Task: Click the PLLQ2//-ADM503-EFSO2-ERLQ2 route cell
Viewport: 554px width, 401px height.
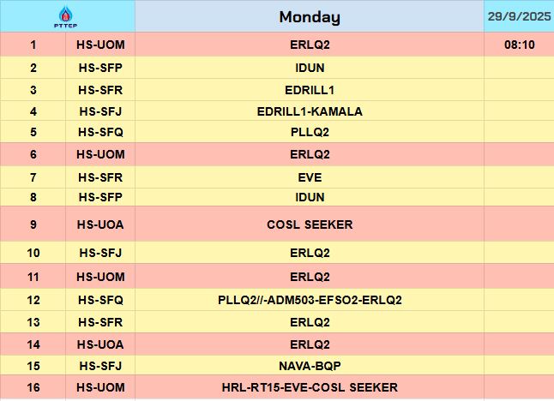Action: click(310, 300)
